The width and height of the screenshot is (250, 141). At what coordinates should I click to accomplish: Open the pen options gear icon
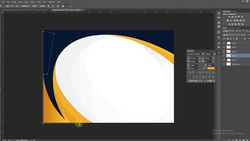tap(63, 6)
